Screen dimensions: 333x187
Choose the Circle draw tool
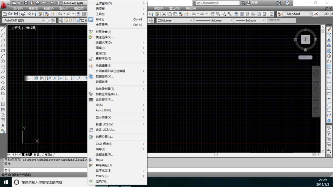[x=3, y=61]
